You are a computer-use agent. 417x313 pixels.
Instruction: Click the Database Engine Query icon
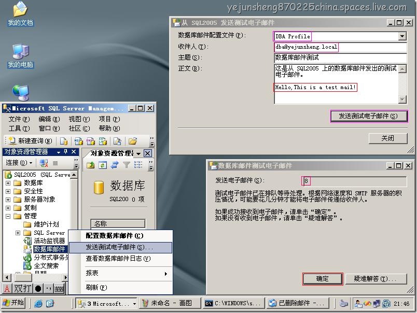tap(64, 141)
